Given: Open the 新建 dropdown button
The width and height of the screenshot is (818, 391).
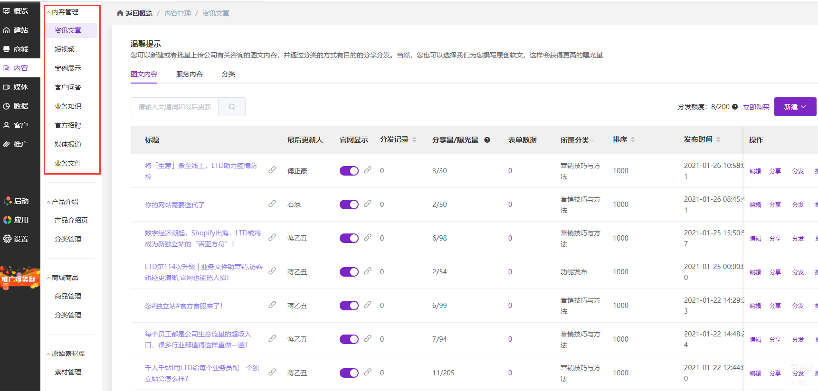Looking at the screenshot, I should [795, 107].
